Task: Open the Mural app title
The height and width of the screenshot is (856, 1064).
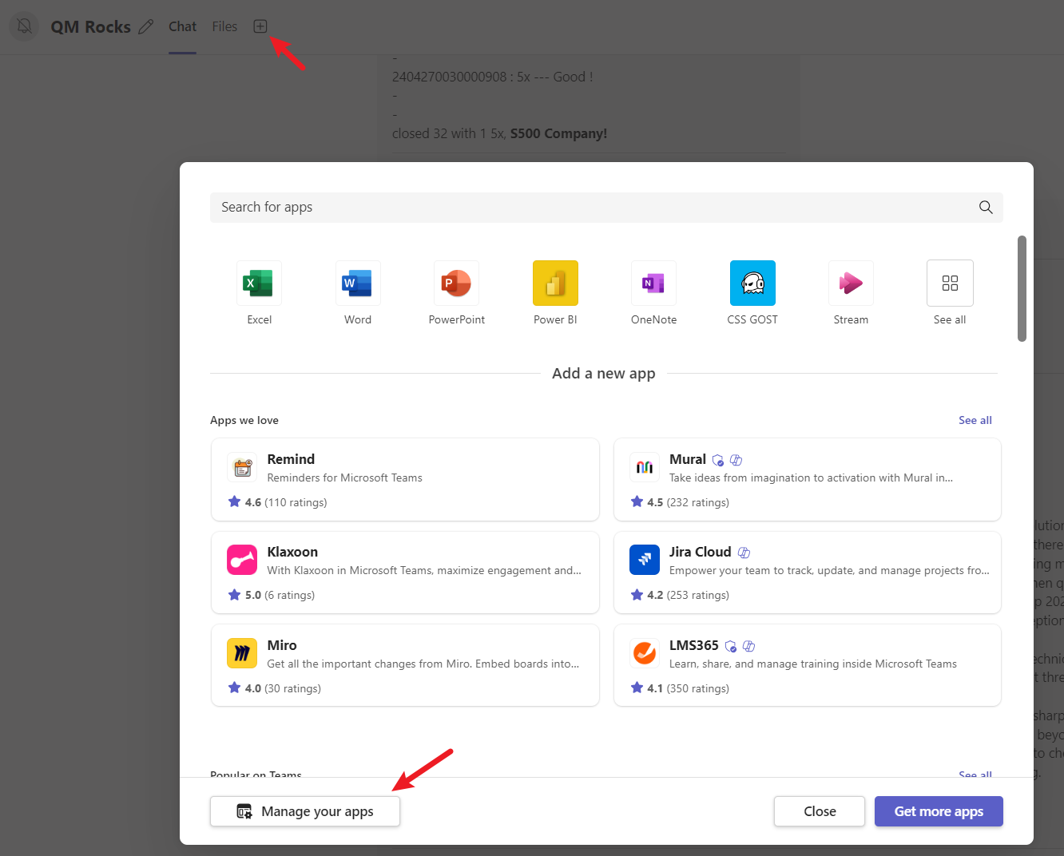Action: coord(688,459)
